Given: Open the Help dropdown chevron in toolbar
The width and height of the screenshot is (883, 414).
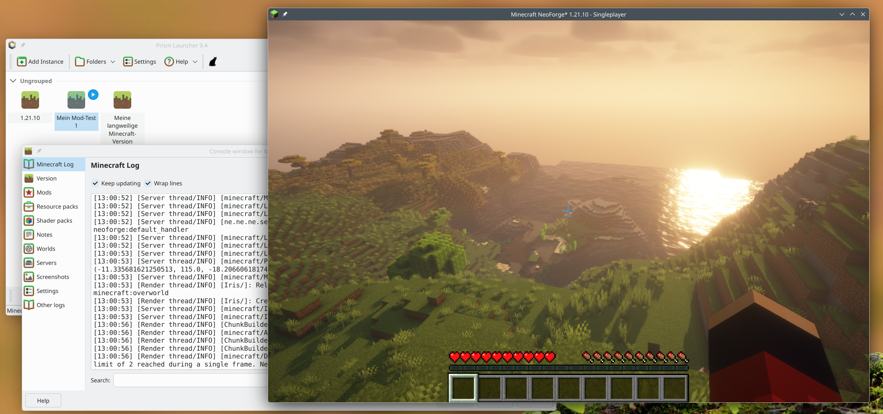Looking at the screenshot, I should pos(195,62).
